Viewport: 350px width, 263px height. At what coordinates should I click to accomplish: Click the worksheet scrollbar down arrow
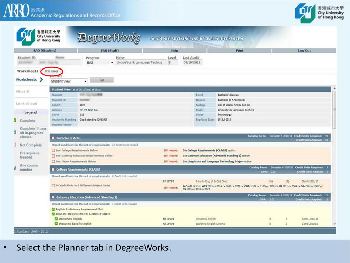(x=334, y=224)
